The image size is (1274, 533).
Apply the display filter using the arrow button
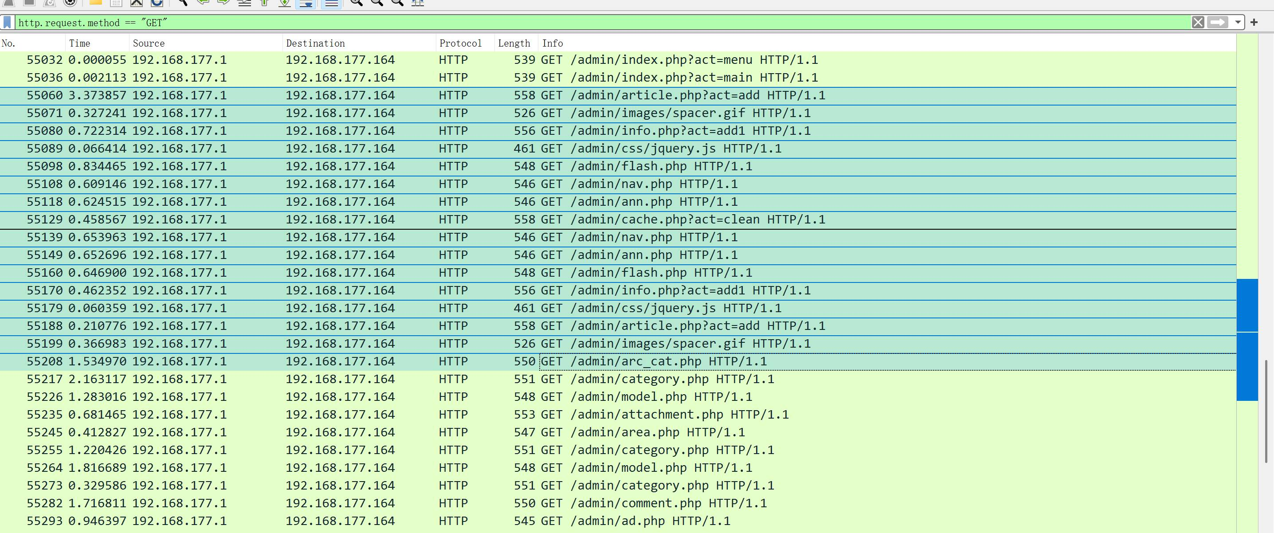pos(1218,22)
